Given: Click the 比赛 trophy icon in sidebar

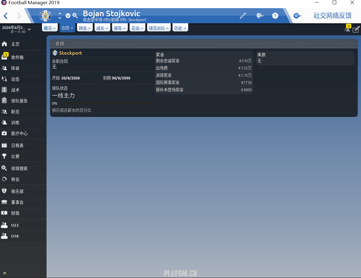Looking at the screenshot, I should tap(4, 156).
